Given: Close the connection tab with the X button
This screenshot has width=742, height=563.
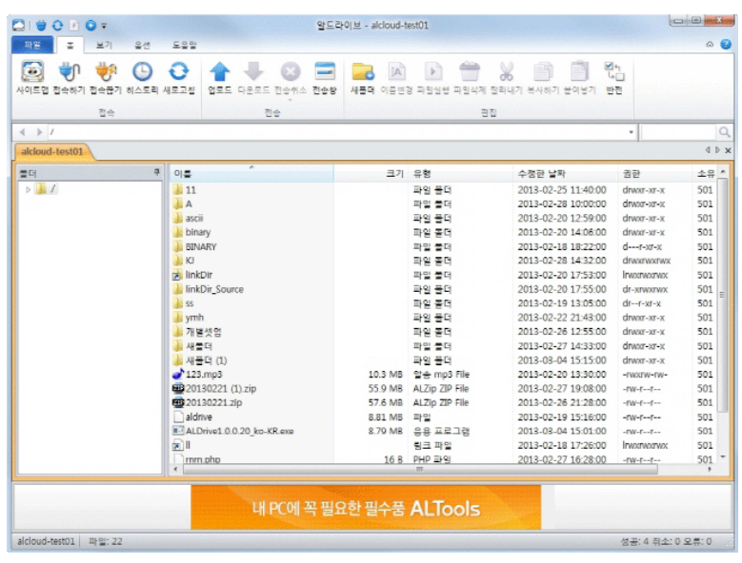Looking at the screenshot, I should coord(729,150).
